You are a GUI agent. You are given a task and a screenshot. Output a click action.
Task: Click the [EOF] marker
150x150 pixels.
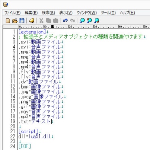point(25,146)
